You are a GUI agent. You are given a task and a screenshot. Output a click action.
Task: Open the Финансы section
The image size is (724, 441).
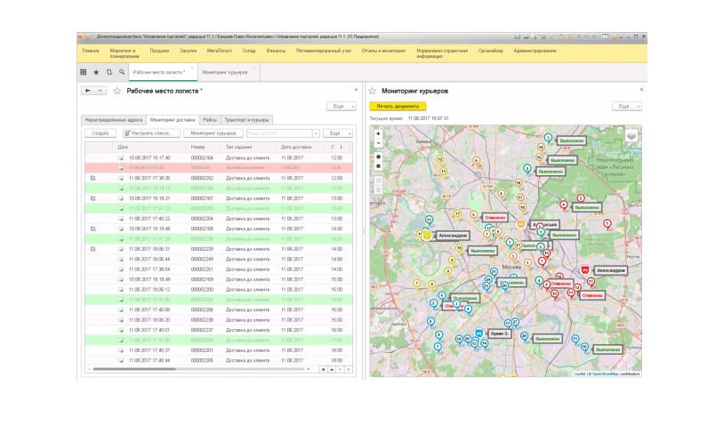(x=276, y=51)
